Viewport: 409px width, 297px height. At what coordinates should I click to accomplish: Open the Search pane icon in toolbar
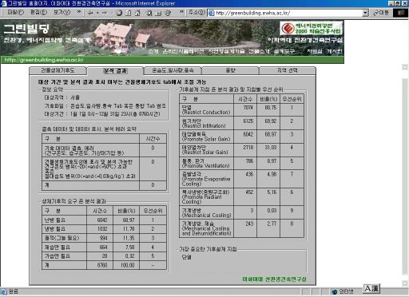coord(149,13)
